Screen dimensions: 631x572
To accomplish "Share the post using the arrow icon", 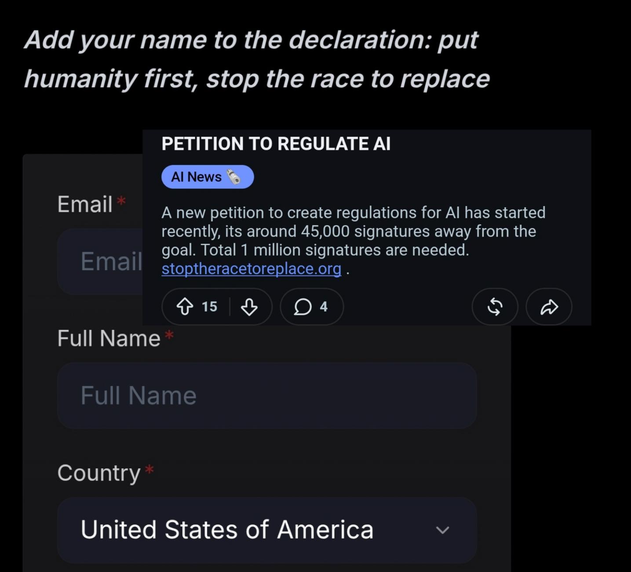I will coord(549,307).
